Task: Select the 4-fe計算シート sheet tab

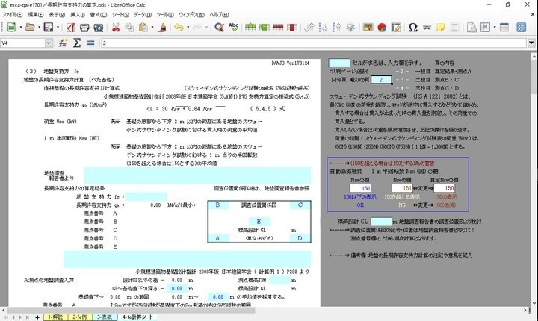Action: 137,317
